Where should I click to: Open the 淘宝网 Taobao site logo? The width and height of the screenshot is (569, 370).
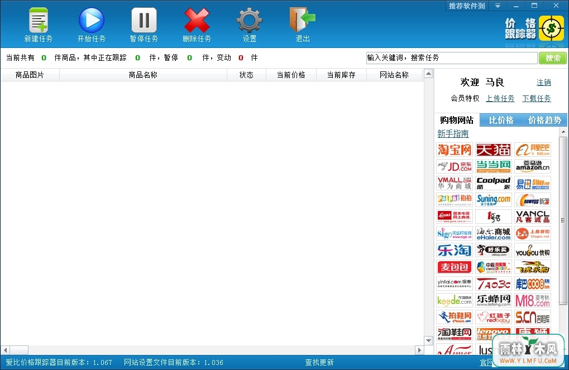tap(455, 150)
